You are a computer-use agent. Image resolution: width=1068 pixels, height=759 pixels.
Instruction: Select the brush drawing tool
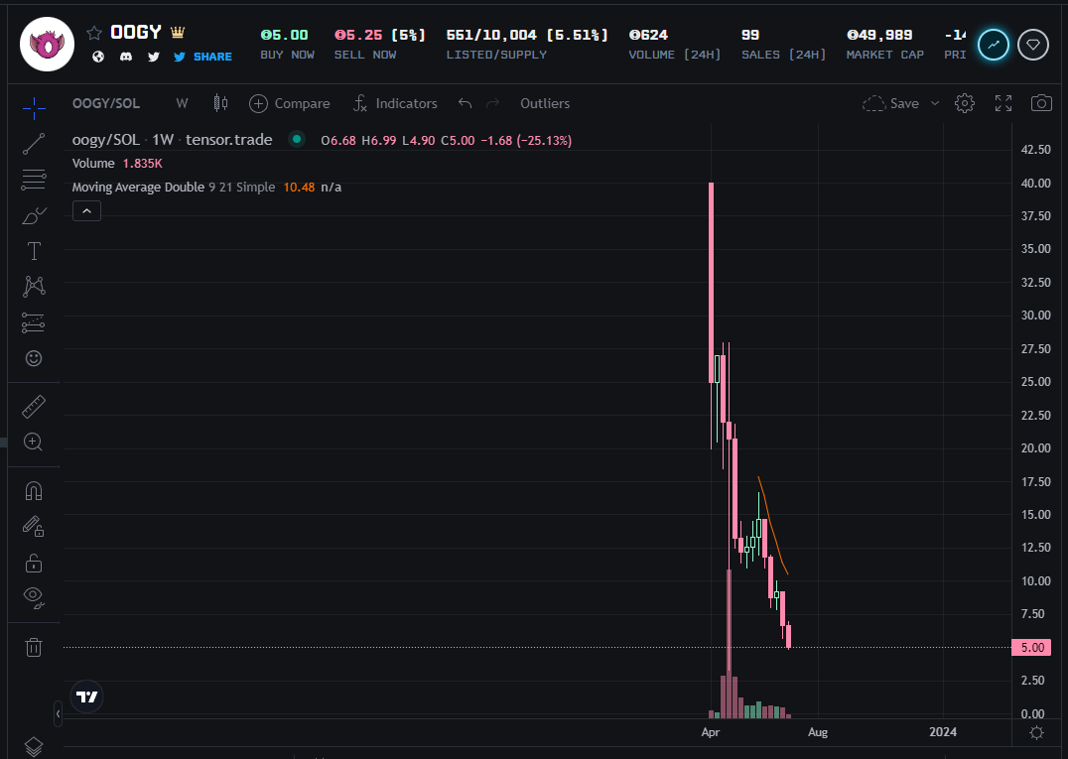coord(34,215)
